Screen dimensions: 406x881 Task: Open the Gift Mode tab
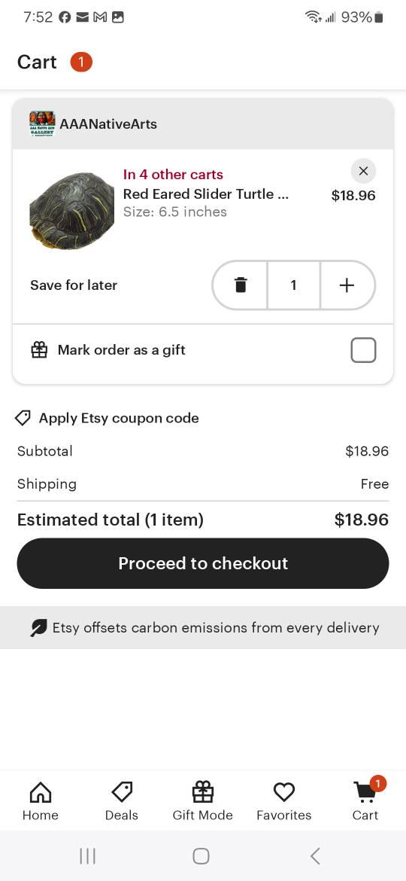click(x=202, y=801)
